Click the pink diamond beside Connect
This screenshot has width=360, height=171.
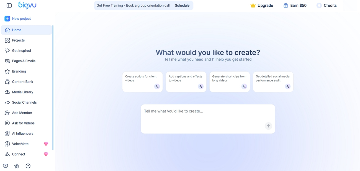click(46, 154)
